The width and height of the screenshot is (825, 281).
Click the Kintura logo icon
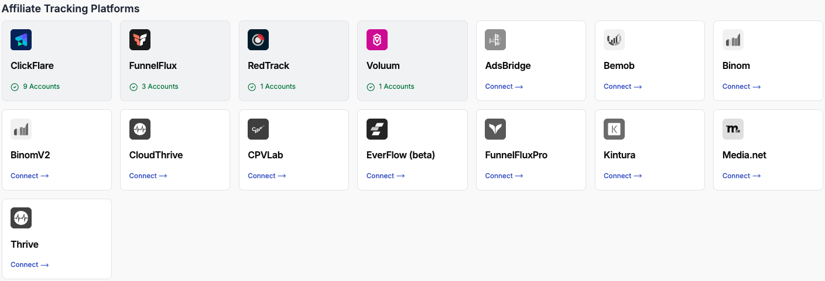coord(614,129)
